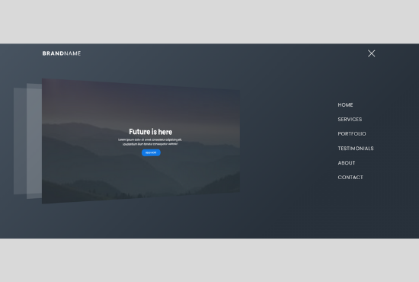Select PORTFOLIO in the navigation menu
The width and height of the screenshot is (419, 282).
(x=352, y=133)
